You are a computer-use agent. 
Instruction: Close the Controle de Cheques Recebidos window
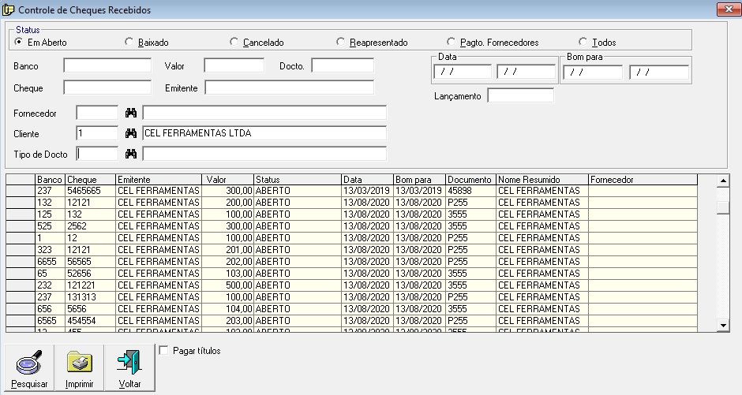[725, 9]
